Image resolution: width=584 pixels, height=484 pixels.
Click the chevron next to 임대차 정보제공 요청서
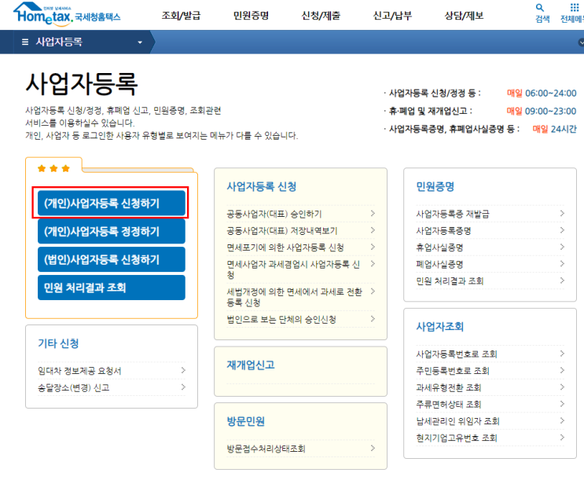coord(183,370)
